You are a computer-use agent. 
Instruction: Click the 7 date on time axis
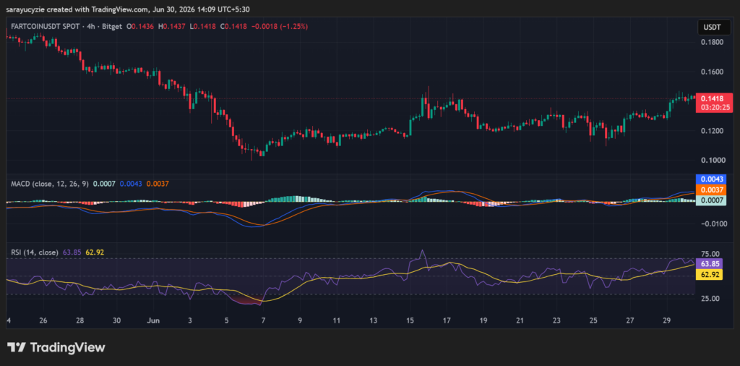point(263,320)
